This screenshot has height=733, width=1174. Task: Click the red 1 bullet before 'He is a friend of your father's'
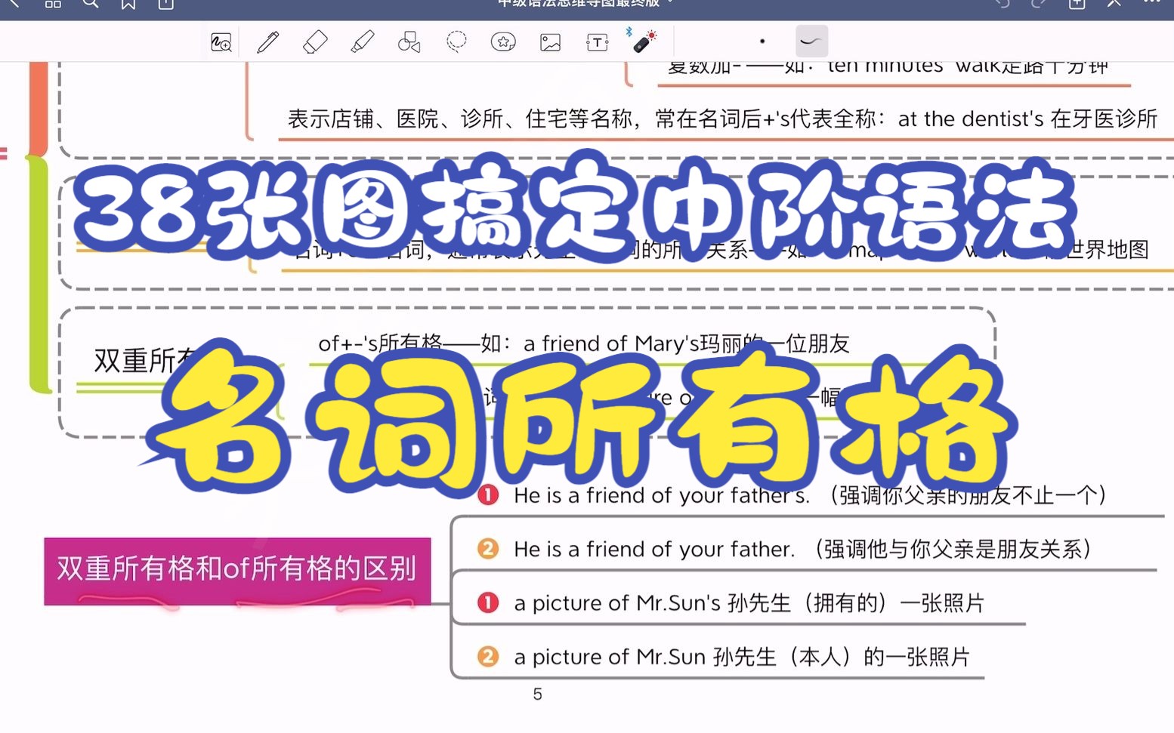488,495
